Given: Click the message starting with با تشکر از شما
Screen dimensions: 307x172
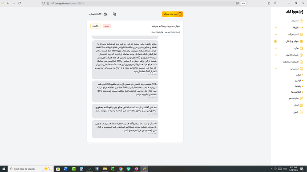Looking at the screenshot, I should [125, 129].
